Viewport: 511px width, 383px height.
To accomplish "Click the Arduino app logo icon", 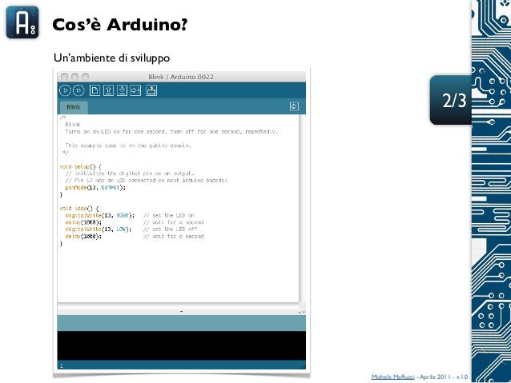I will click(x=22, y=22).
